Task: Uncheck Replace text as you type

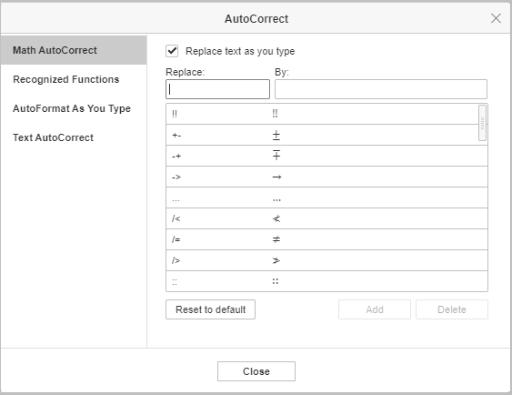Action: tap(172, 51)
